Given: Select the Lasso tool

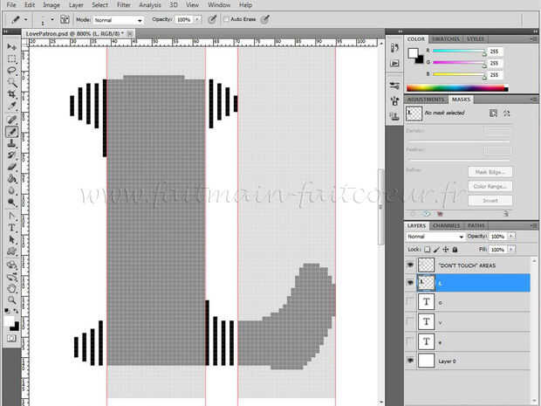Looking at the screenshot, I should coord(12,71).
